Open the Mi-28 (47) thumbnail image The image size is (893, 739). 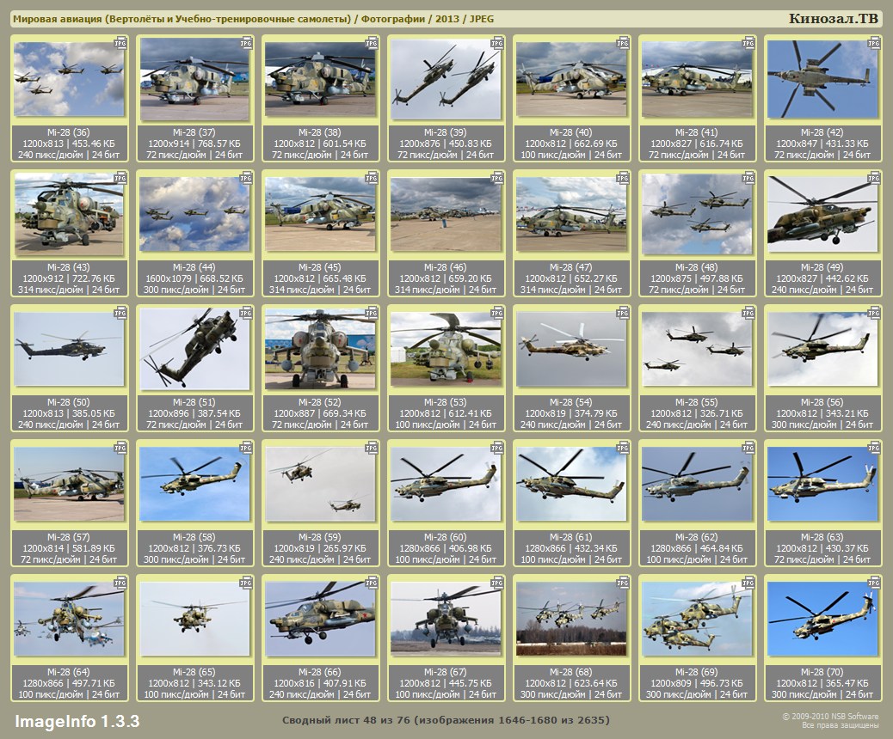coord(571,214)
